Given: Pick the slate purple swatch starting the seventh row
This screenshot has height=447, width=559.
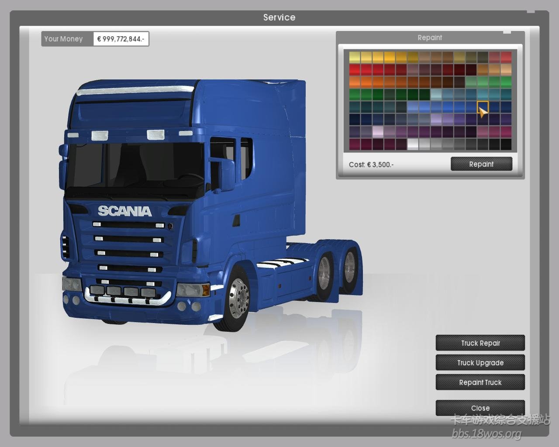Looking at the screenshot, I should [355, 131].
